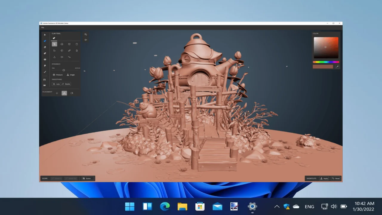Choose the cone brush shape in the second row
382x215 pixels.
(x=54, y=50)
